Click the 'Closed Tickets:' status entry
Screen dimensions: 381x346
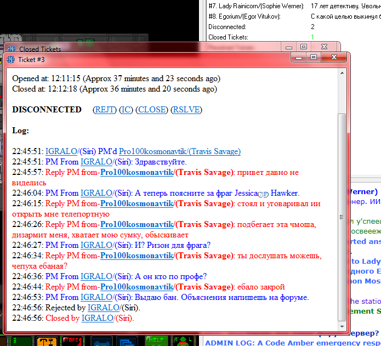point(228,37)
